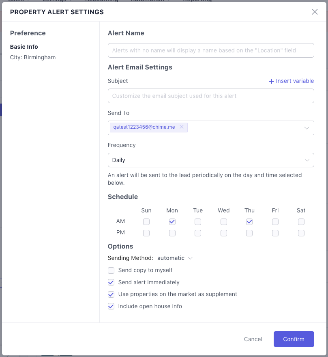Image resolution: width=328 pixels, height=357 pixels.
Task: Uncheck Include open house info
Action: pos(111,306)
